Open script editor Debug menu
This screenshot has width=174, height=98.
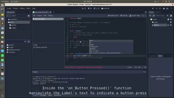click(50, 16)
